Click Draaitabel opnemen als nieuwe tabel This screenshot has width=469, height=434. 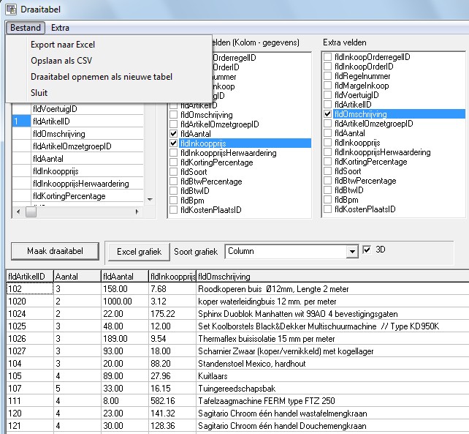tap(102, 76)
